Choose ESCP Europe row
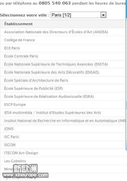Screen dimensions: 127x181 pos(63,105)
